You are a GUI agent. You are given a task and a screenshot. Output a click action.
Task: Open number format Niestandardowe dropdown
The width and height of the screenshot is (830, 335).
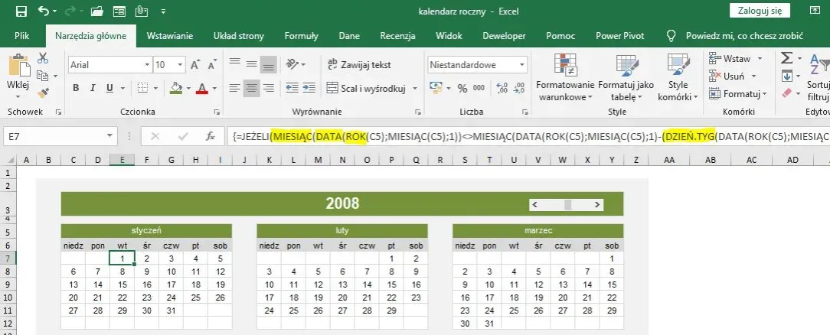pyautogui.click(x=522, y=65)
